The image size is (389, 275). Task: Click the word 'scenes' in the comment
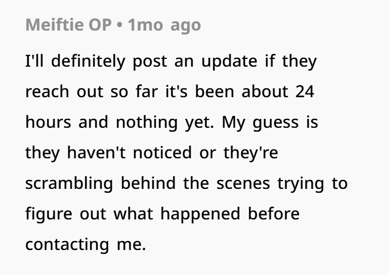pyautogui.click(x=243, y=184)
